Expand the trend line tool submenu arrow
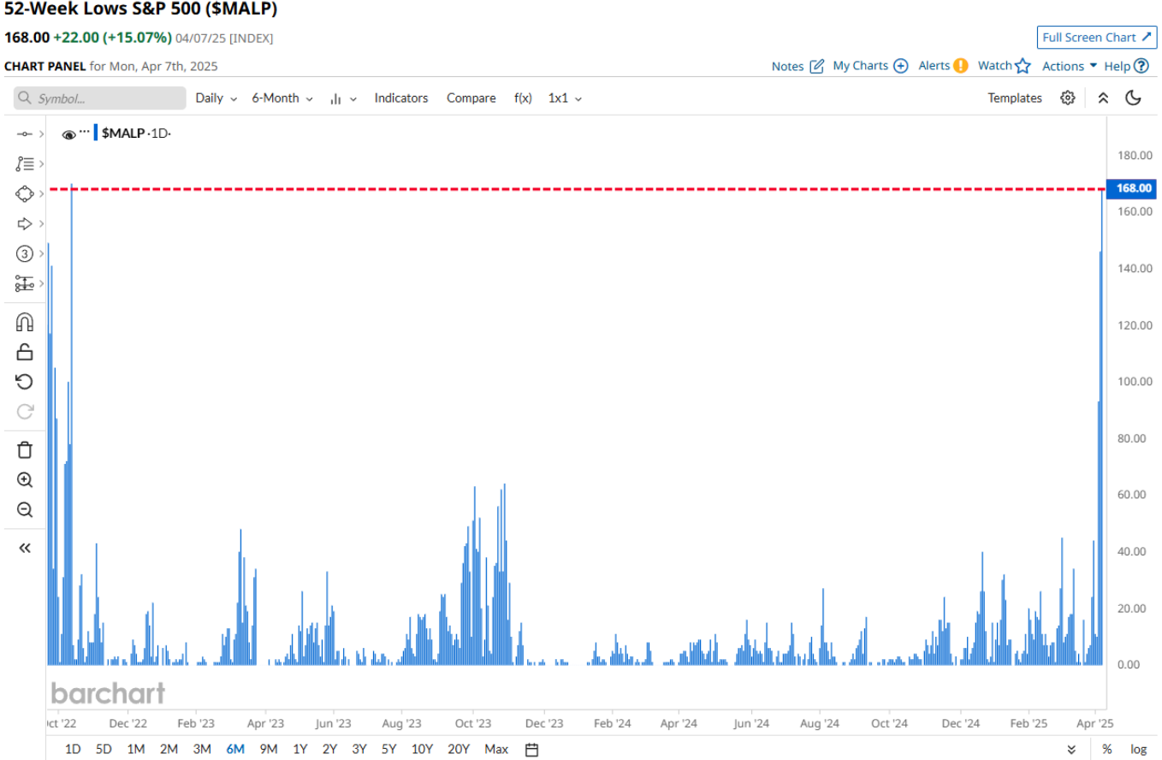Image resolution: width=1162 pixels, height=760 pixels. click(42, 134)
